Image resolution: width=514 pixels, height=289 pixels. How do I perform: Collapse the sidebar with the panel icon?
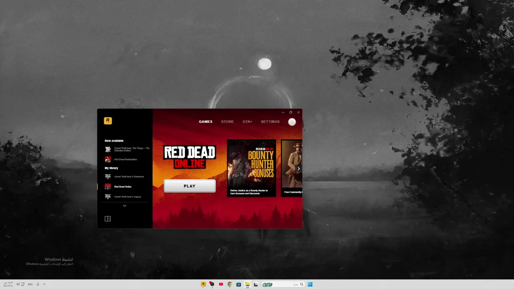click(x=108, y=219)
